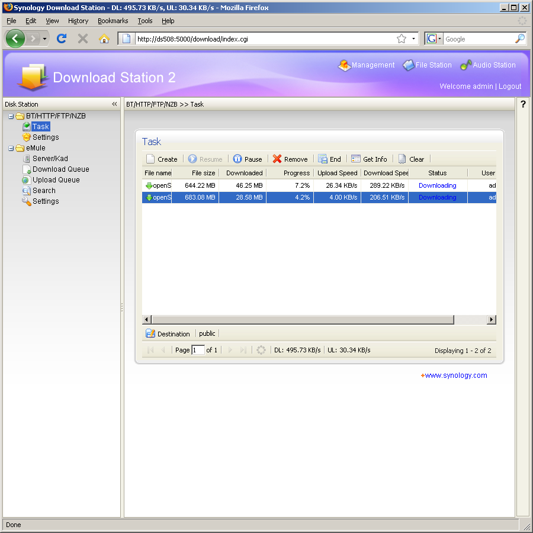Open File Station from the header
This screenshot has width=533, height=533.
427,65
